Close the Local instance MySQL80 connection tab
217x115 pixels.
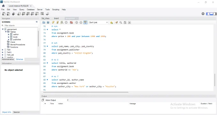tap(31, 6)
